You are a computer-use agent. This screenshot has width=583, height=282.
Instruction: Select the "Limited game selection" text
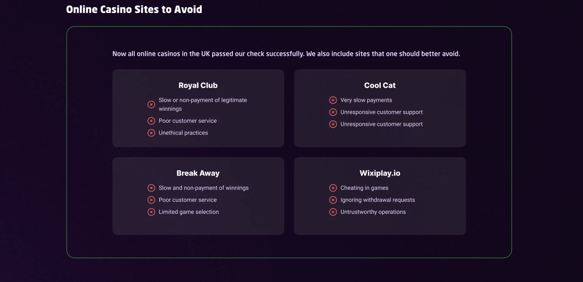[x=189, y=212]
